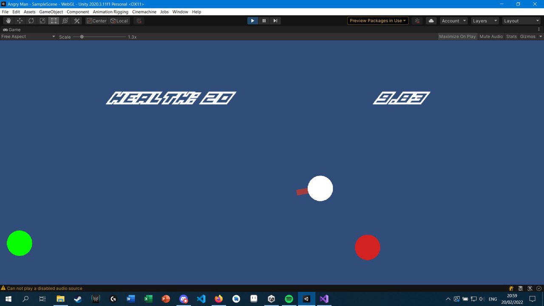Open Excel from taskbar

pos(148,299)
